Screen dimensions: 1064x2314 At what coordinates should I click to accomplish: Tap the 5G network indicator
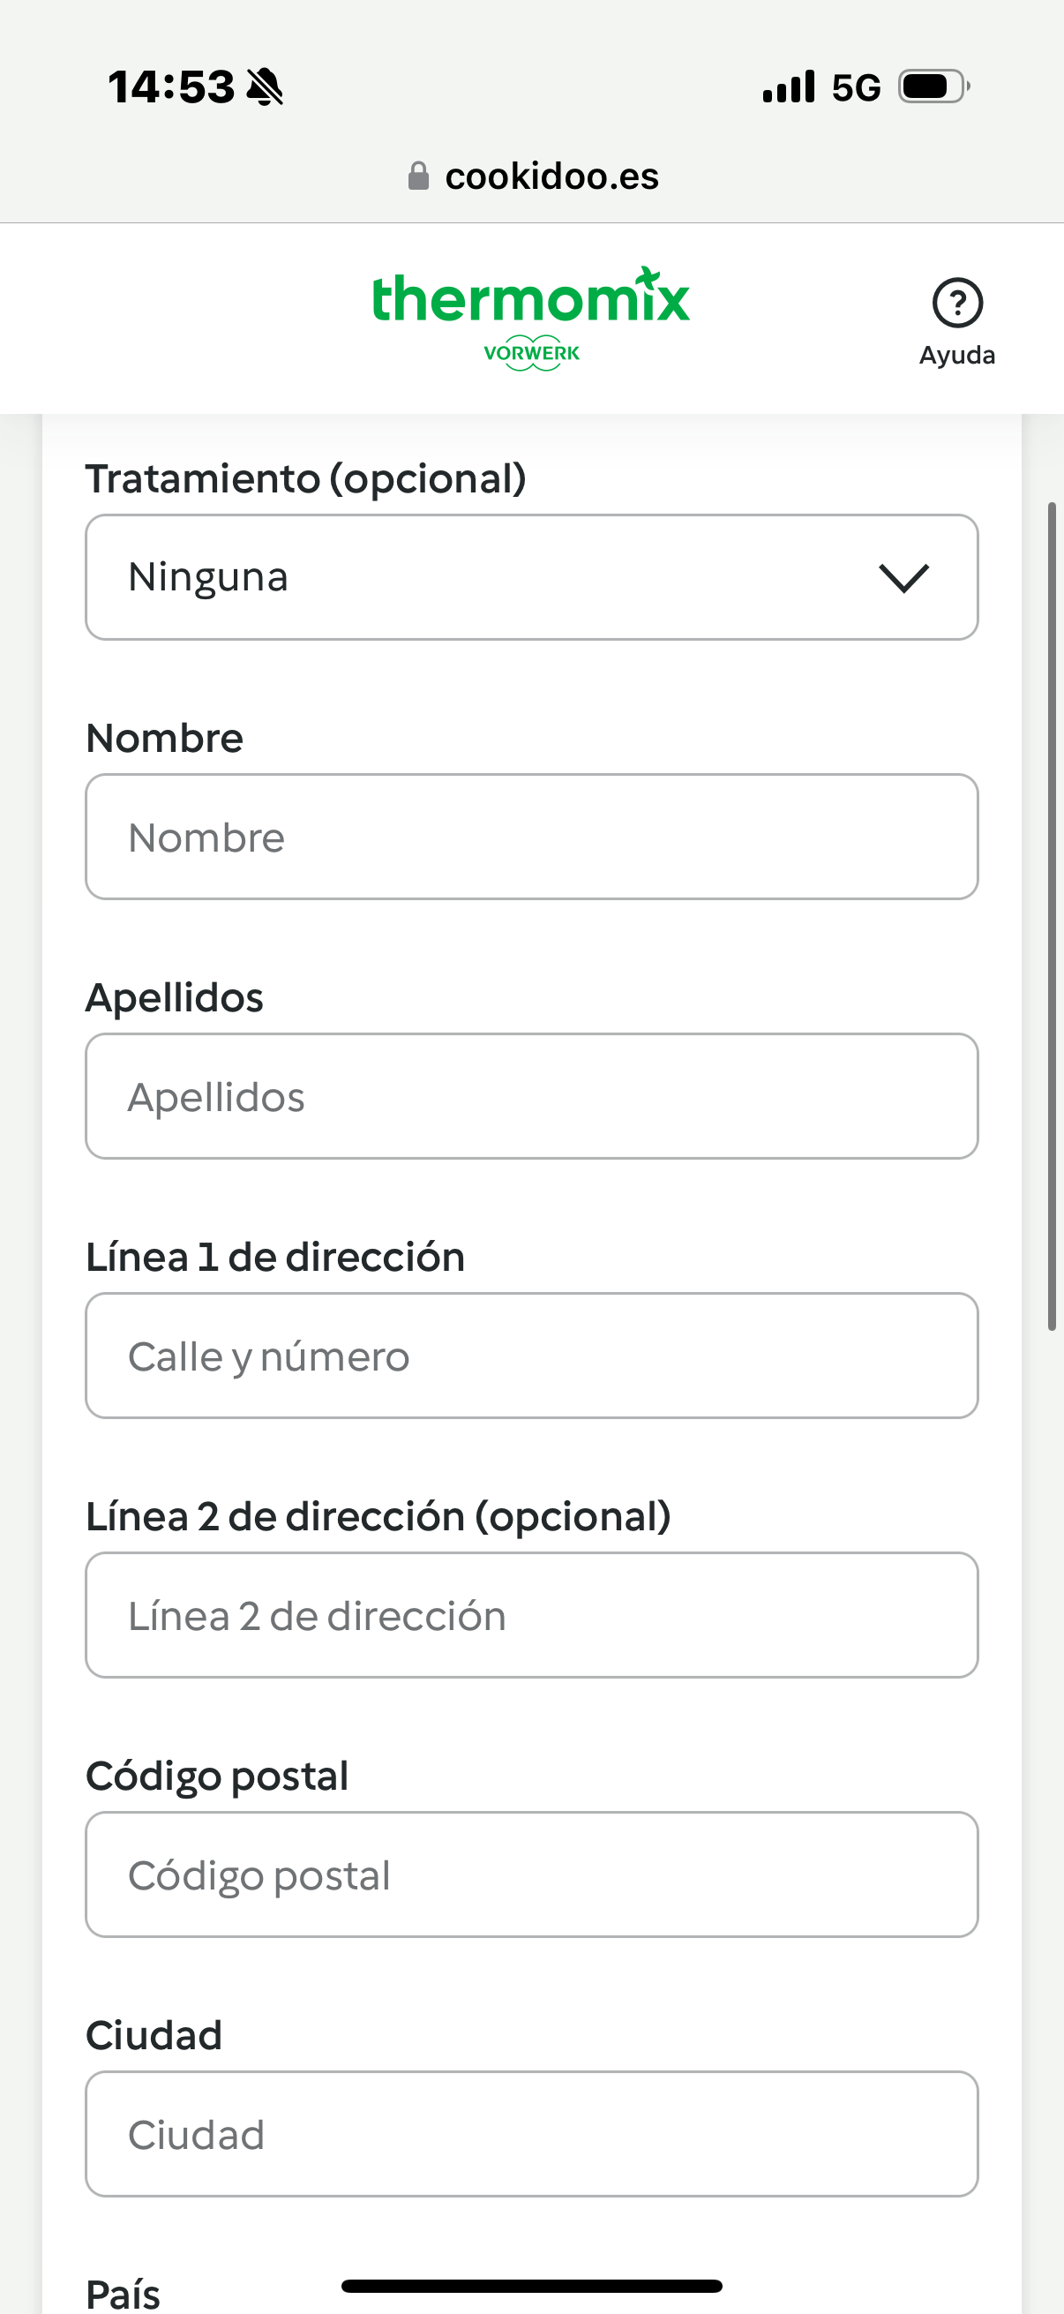pyautogui.click(x=856, y=88)
